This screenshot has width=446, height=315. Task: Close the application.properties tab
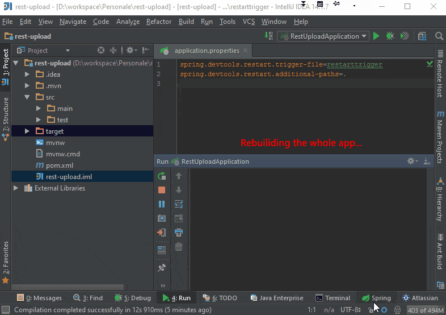[245, 51]
